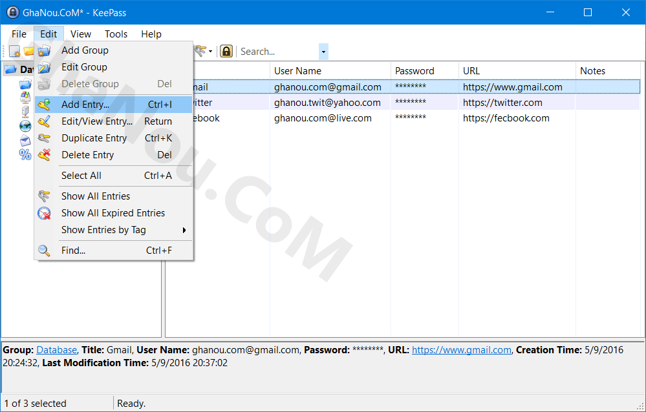Click the Show Entries keys toolbar icon
This screenshot has width=646, height=412.
200,51
